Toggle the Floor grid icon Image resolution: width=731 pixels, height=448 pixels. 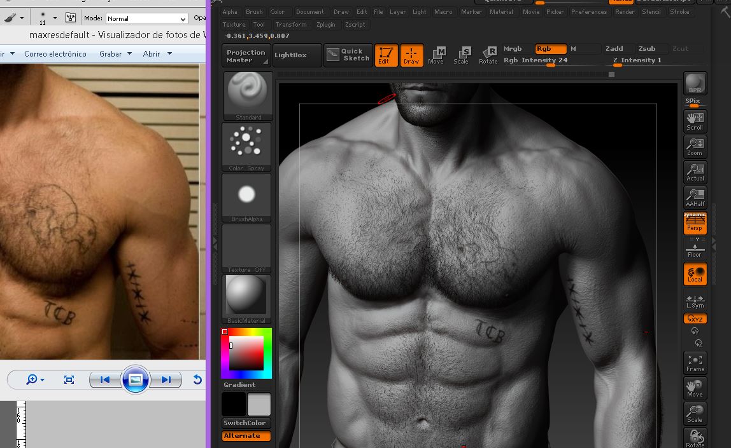pyautogui.click(x=695, y=249)
